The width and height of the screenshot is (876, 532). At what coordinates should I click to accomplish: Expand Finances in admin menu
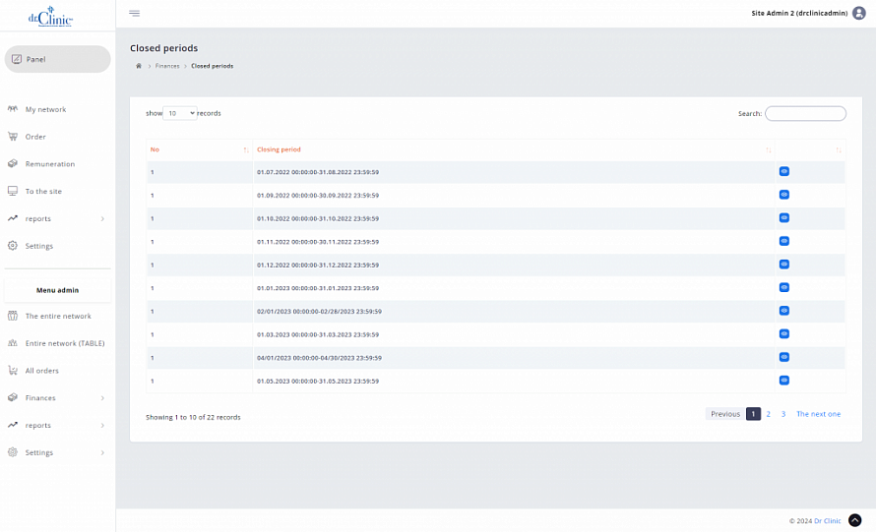57,398
